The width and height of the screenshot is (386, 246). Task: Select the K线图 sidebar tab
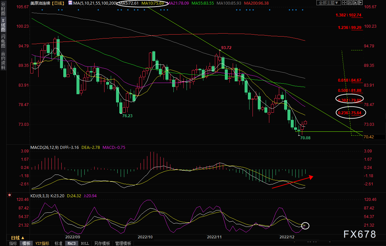pyautogui.click(x=3, y=25)
